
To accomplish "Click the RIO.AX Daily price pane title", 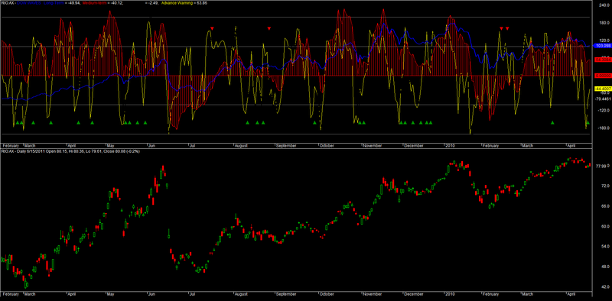I will point(70,151).
